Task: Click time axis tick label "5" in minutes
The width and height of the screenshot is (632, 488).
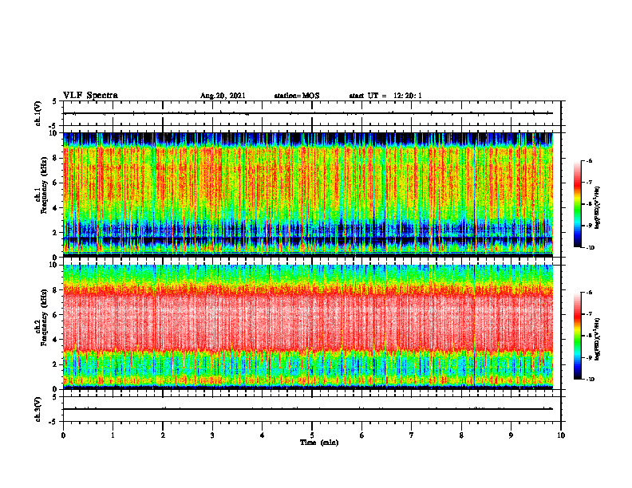Action: (x=312, y=435)
